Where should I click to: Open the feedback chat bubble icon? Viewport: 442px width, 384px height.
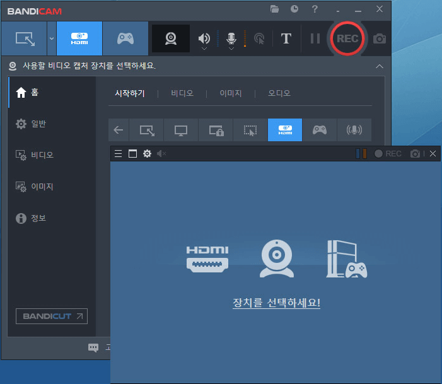coord(93,347)
